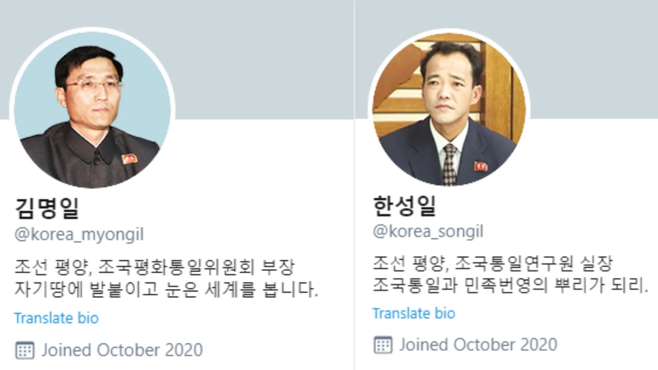
Task: Click the bio text 조국통일과 민족번영의 뿌리가 되리
Action: 511,285
